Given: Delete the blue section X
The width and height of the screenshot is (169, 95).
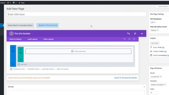Looking at the screenshot, I should (x=13, y=64).
